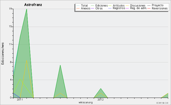Select the Discusiones legend label

coord(138,5)
